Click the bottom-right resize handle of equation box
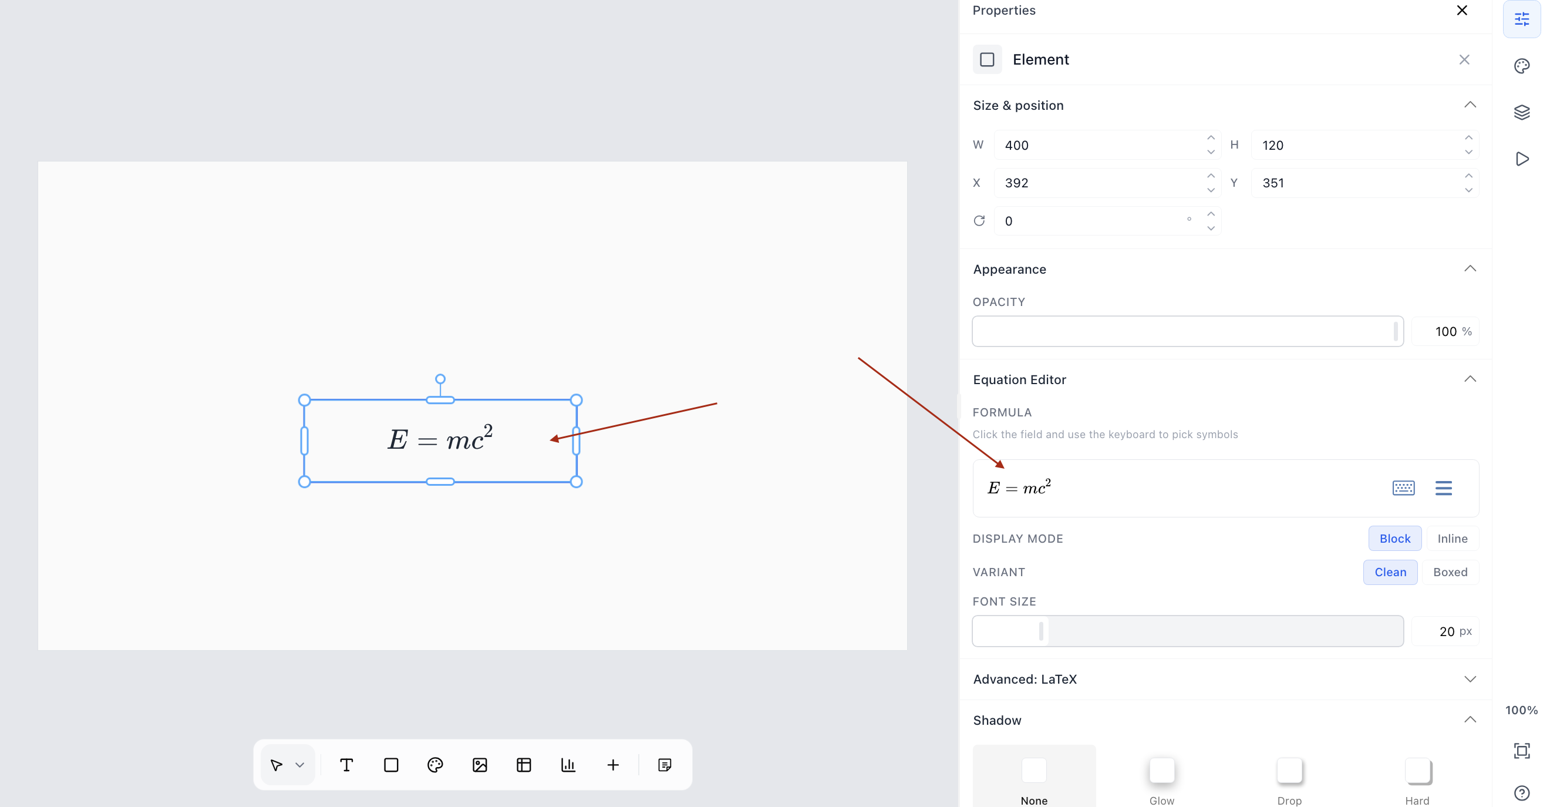 pyautogui.click(x=576, y=482)
